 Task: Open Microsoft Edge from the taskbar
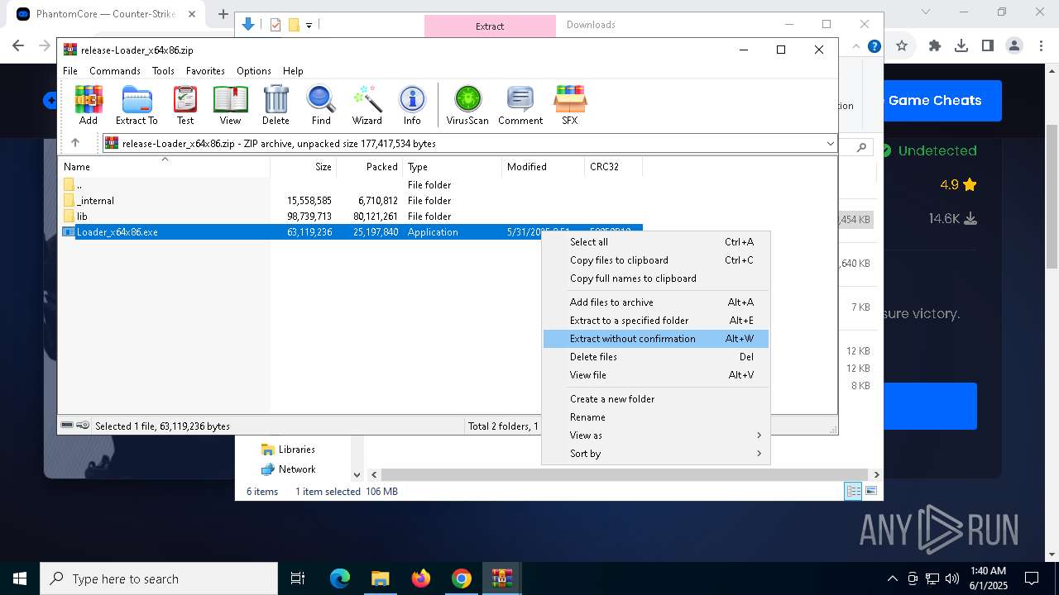pyautogui.click(x=340, y=578)
